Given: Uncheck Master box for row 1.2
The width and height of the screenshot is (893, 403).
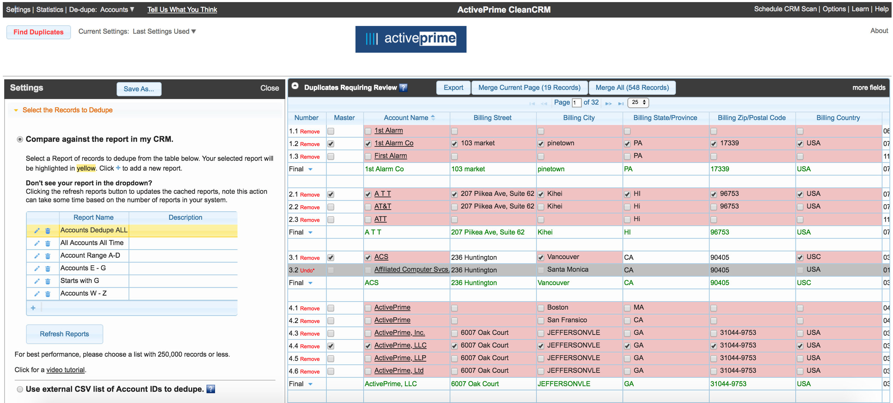Looking at the screenshot, I should [331, 144].
